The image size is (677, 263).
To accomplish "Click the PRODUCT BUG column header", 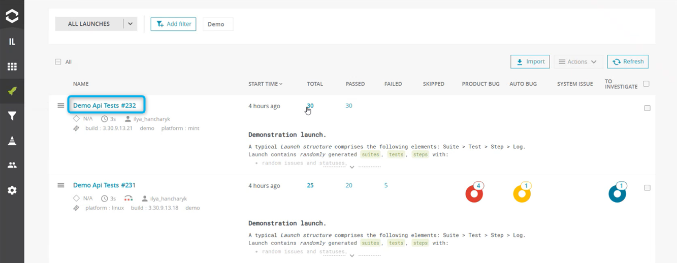I will pyautogui.click(x=481, y=84).
